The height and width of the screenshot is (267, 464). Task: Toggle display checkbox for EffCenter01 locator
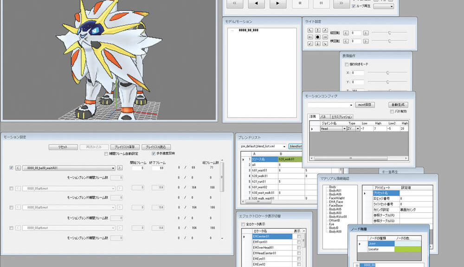tap(299, 236)
